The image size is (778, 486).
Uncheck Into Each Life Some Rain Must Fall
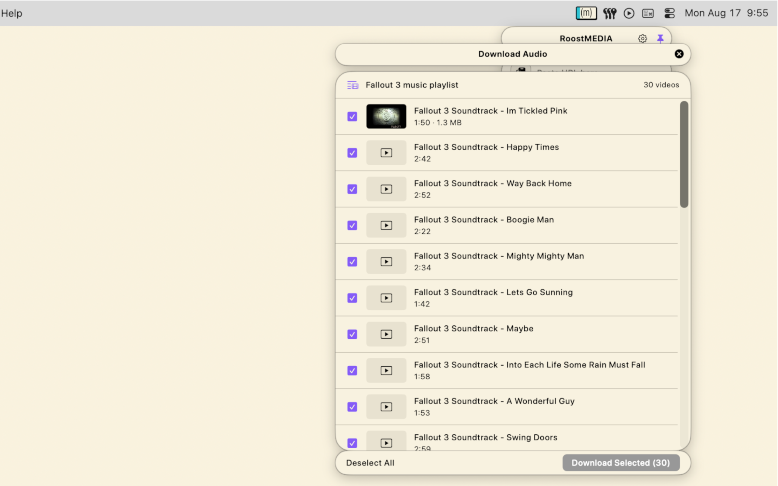click(352, 371)
